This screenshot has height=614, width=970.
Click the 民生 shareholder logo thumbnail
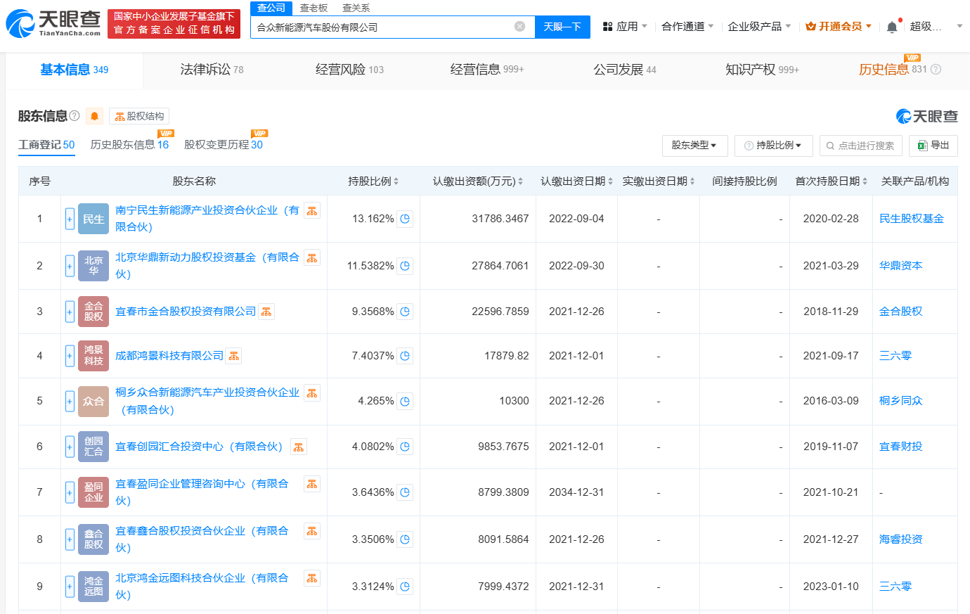coord(93,219)
